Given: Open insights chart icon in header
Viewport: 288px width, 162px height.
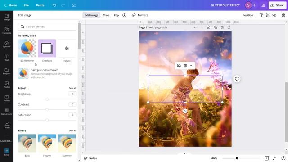Looking at the screenshot, I should coord(263,5).
